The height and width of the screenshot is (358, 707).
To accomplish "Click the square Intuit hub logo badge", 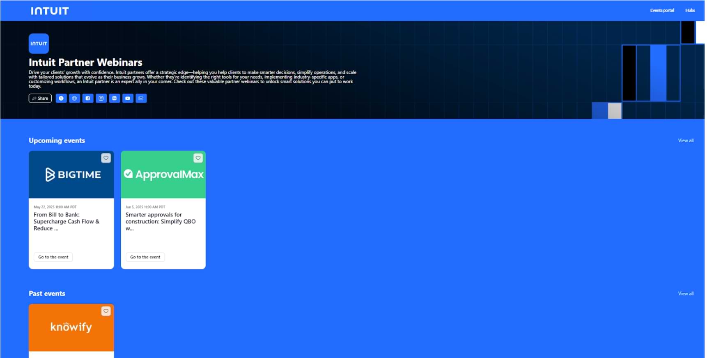I will pyautogui.click(x=39, y=44).
